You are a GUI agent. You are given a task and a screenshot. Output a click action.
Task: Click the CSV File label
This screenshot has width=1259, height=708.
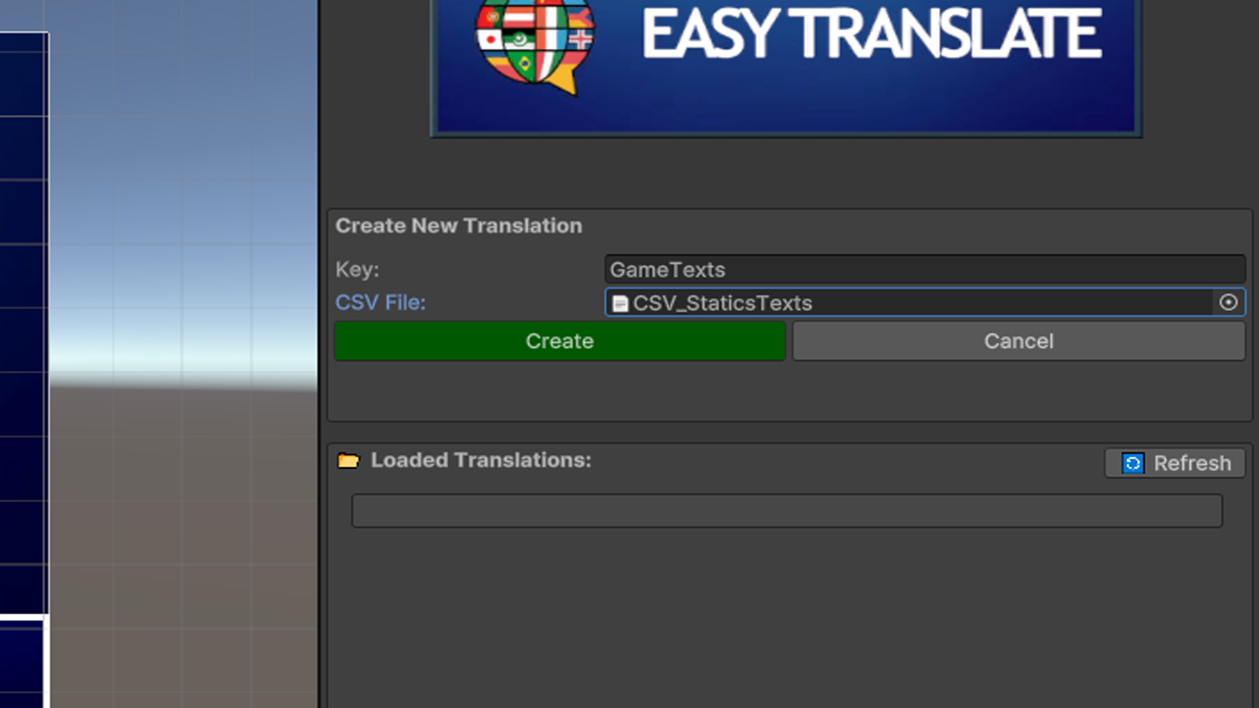(x=380, y=303)
